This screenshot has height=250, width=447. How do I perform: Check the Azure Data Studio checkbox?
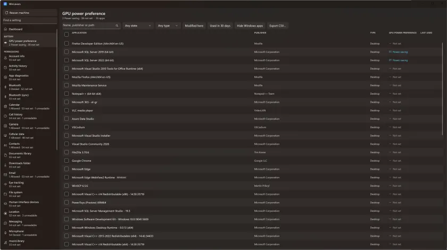click(67, 119)
